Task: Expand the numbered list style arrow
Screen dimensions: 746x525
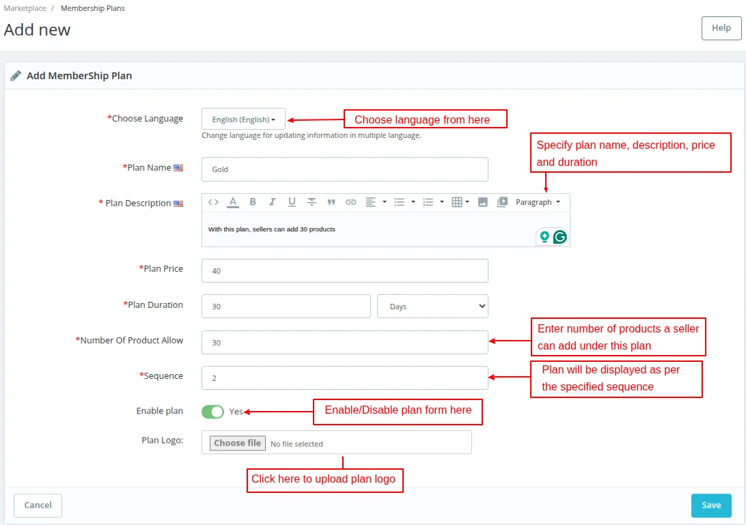Action: (x=442, y=202)
